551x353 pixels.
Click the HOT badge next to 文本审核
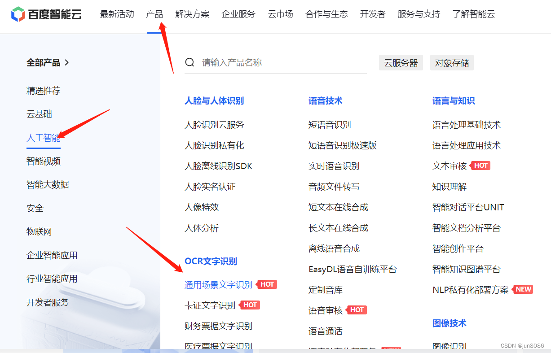[x=480, y=166]
